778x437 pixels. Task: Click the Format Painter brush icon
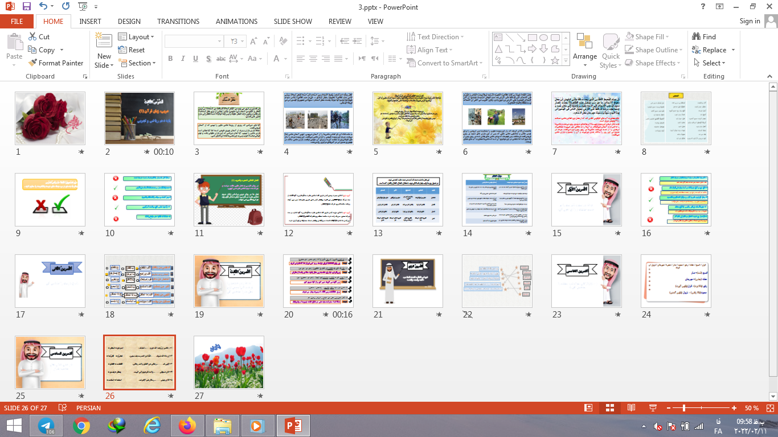click(32, 63)
